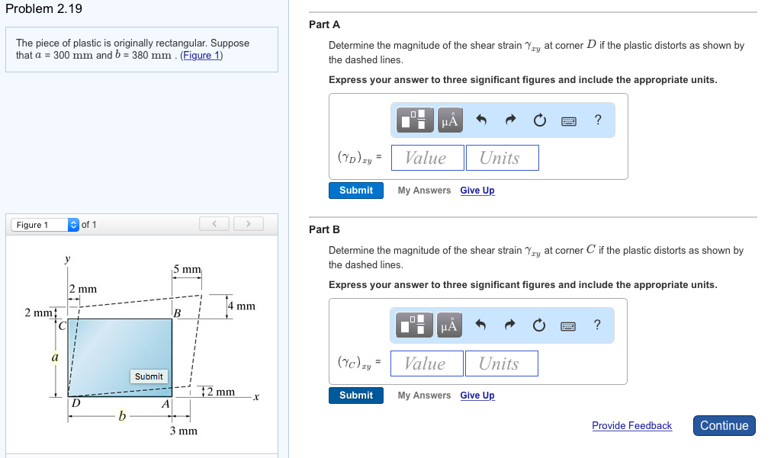Image resolution: width=771 pixels, height=458 pixels.
Task: Open My Answers for Part A
Action: pos(424,191)
